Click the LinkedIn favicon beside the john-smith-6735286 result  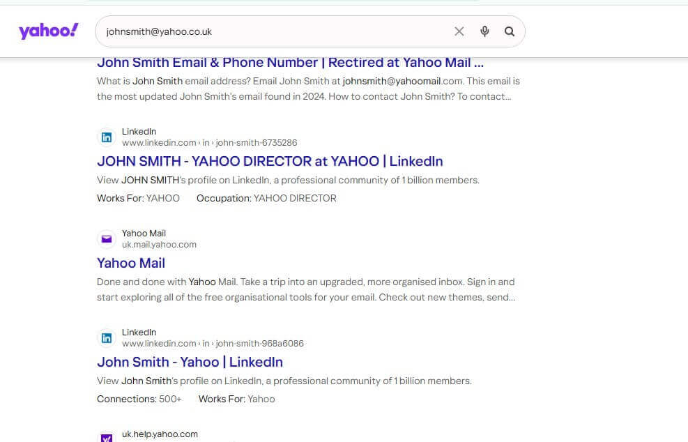[107, 137]
